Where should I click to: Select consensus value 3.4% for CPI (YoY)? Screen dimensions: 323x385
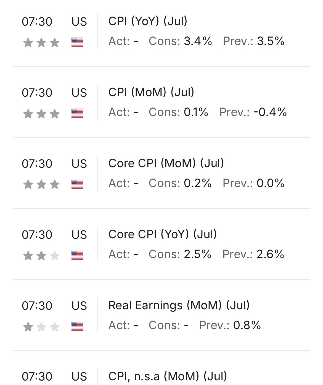[x=198, y=41]
